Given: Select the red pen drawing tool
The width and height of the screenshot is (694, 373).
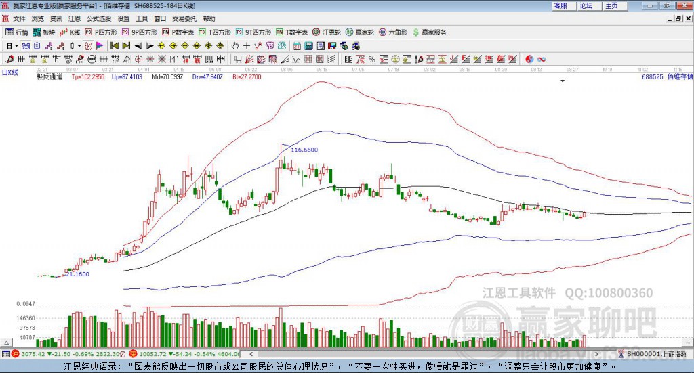Looking at the screenshot, I should (x=9, y=59).
